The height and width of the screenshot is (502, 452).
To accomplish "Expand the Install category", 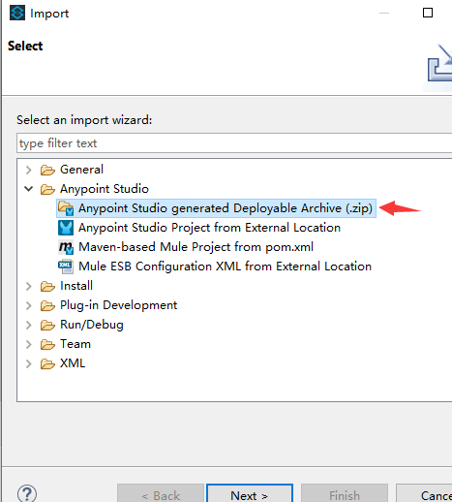I will tap(29, 286).
